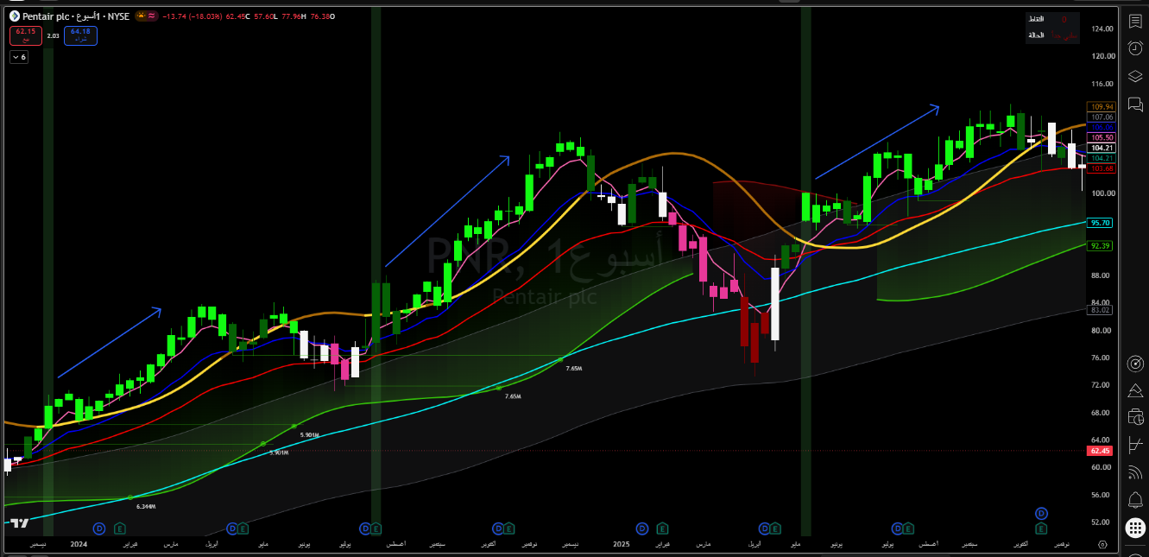Open the apps grid icon
1149x557 pixels.
coord(1134,528)
